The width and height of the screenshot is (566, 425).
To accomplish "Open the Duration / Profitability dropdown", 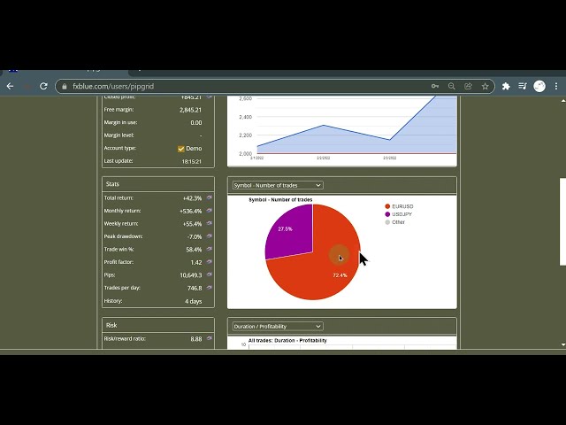I will tap(277, 326).
